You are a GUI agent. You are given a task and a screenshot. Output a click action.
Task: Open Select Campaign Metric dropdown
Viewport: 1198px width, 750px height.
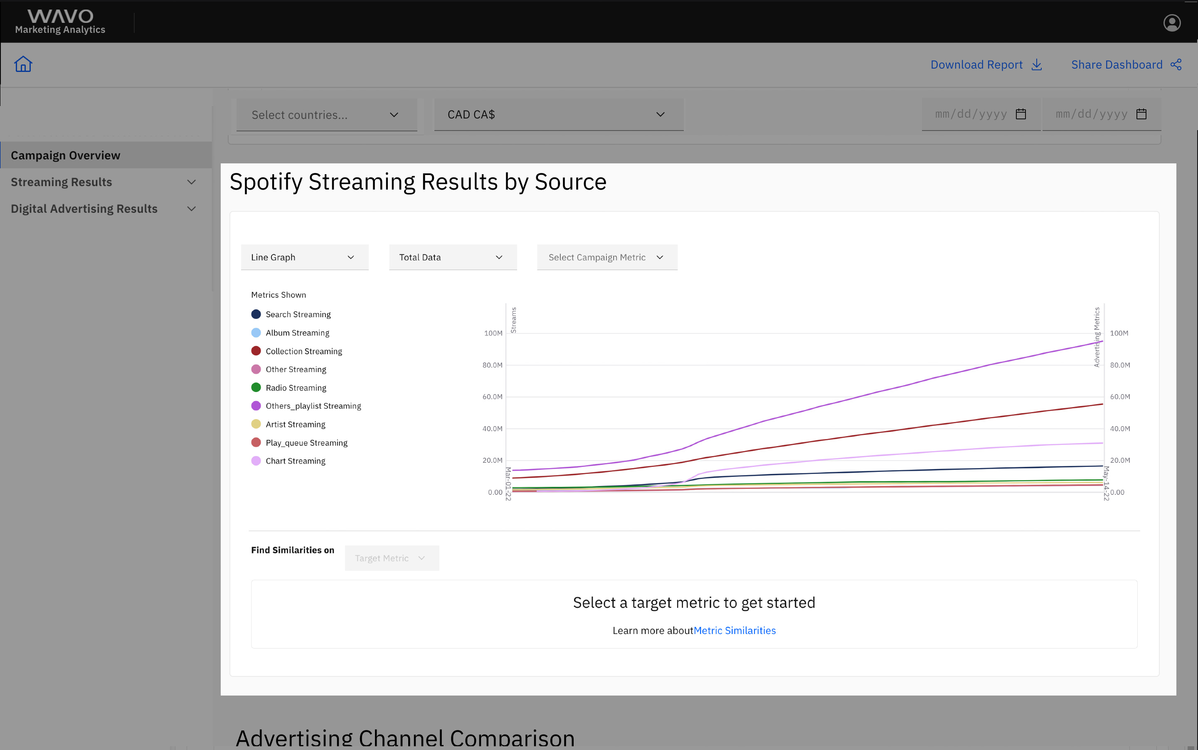607,257
